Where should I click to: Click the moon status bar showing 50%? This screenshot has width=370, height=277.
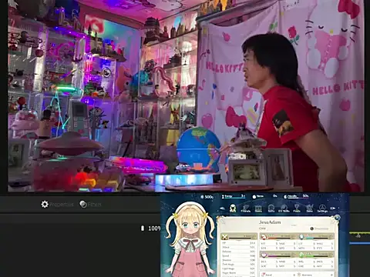tap(296, 196)
